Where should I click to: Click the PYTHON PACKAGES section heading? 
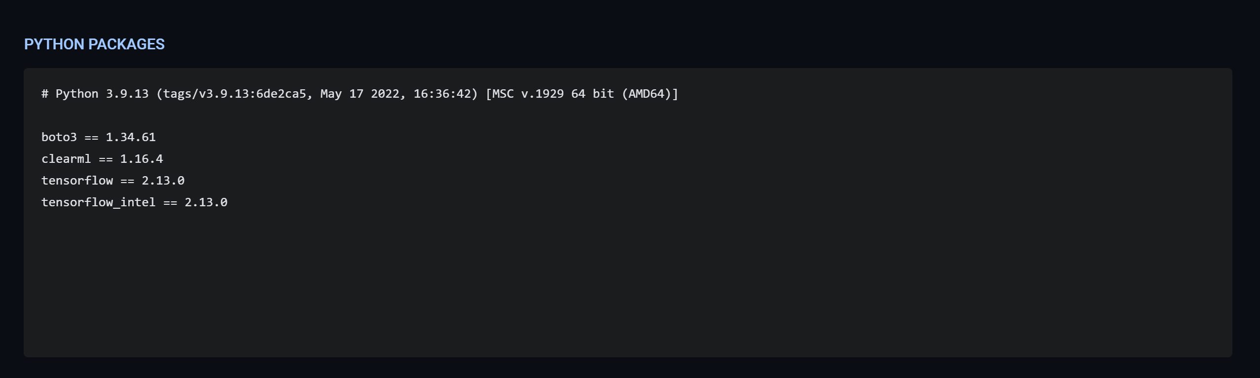pos(94,44)
